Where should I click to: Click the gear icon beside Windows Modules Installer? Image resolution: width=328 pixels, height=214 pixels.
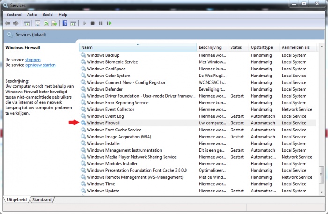83,163
